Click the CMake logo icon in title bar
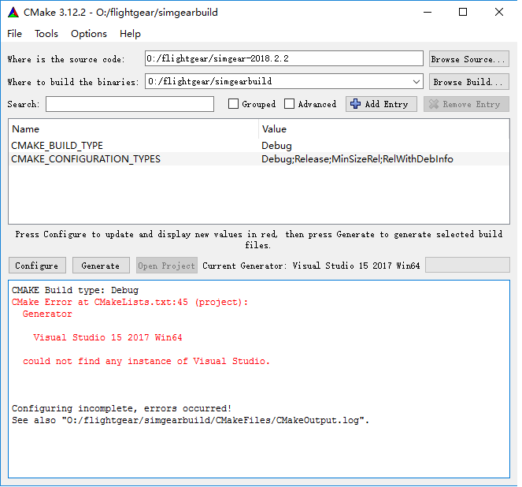Image resolution: width=522 pixels, height=487 pixels. (13, 13)
